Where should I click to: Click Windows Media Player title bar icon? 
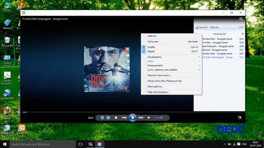24,13
